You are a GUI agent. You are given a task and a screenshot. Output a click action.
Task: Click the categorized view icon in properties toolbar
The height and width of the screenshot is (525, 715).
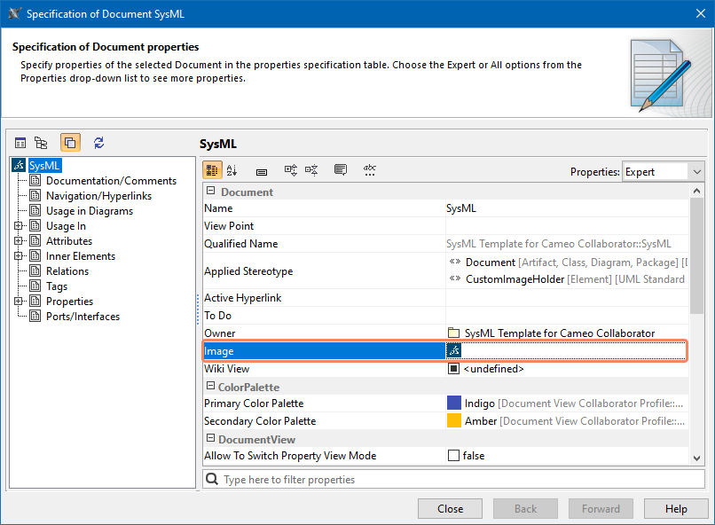tap(213, 170)
